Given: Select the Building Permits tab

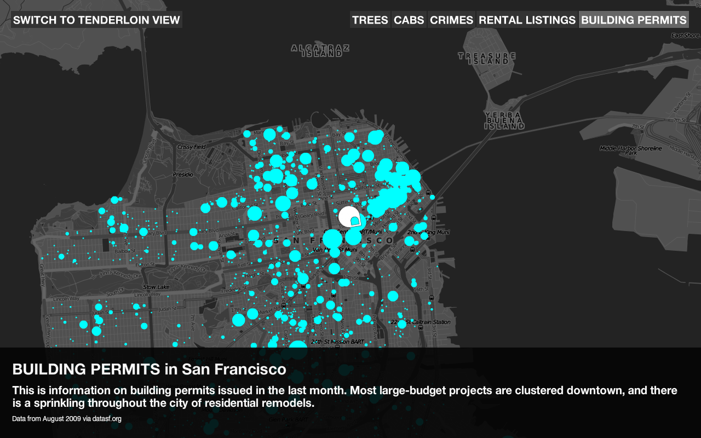Looking at the screenshot, I should click(634, 20).
